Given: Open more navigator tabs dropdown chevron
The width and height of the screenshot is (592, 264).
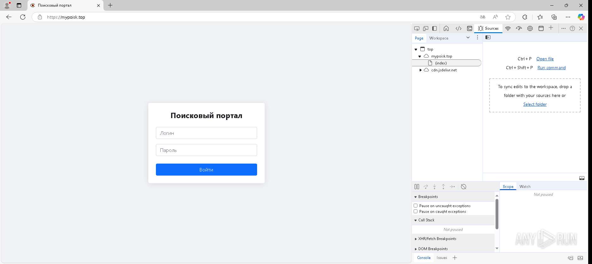Looking at the screenshot, I should tap(468, 38).
